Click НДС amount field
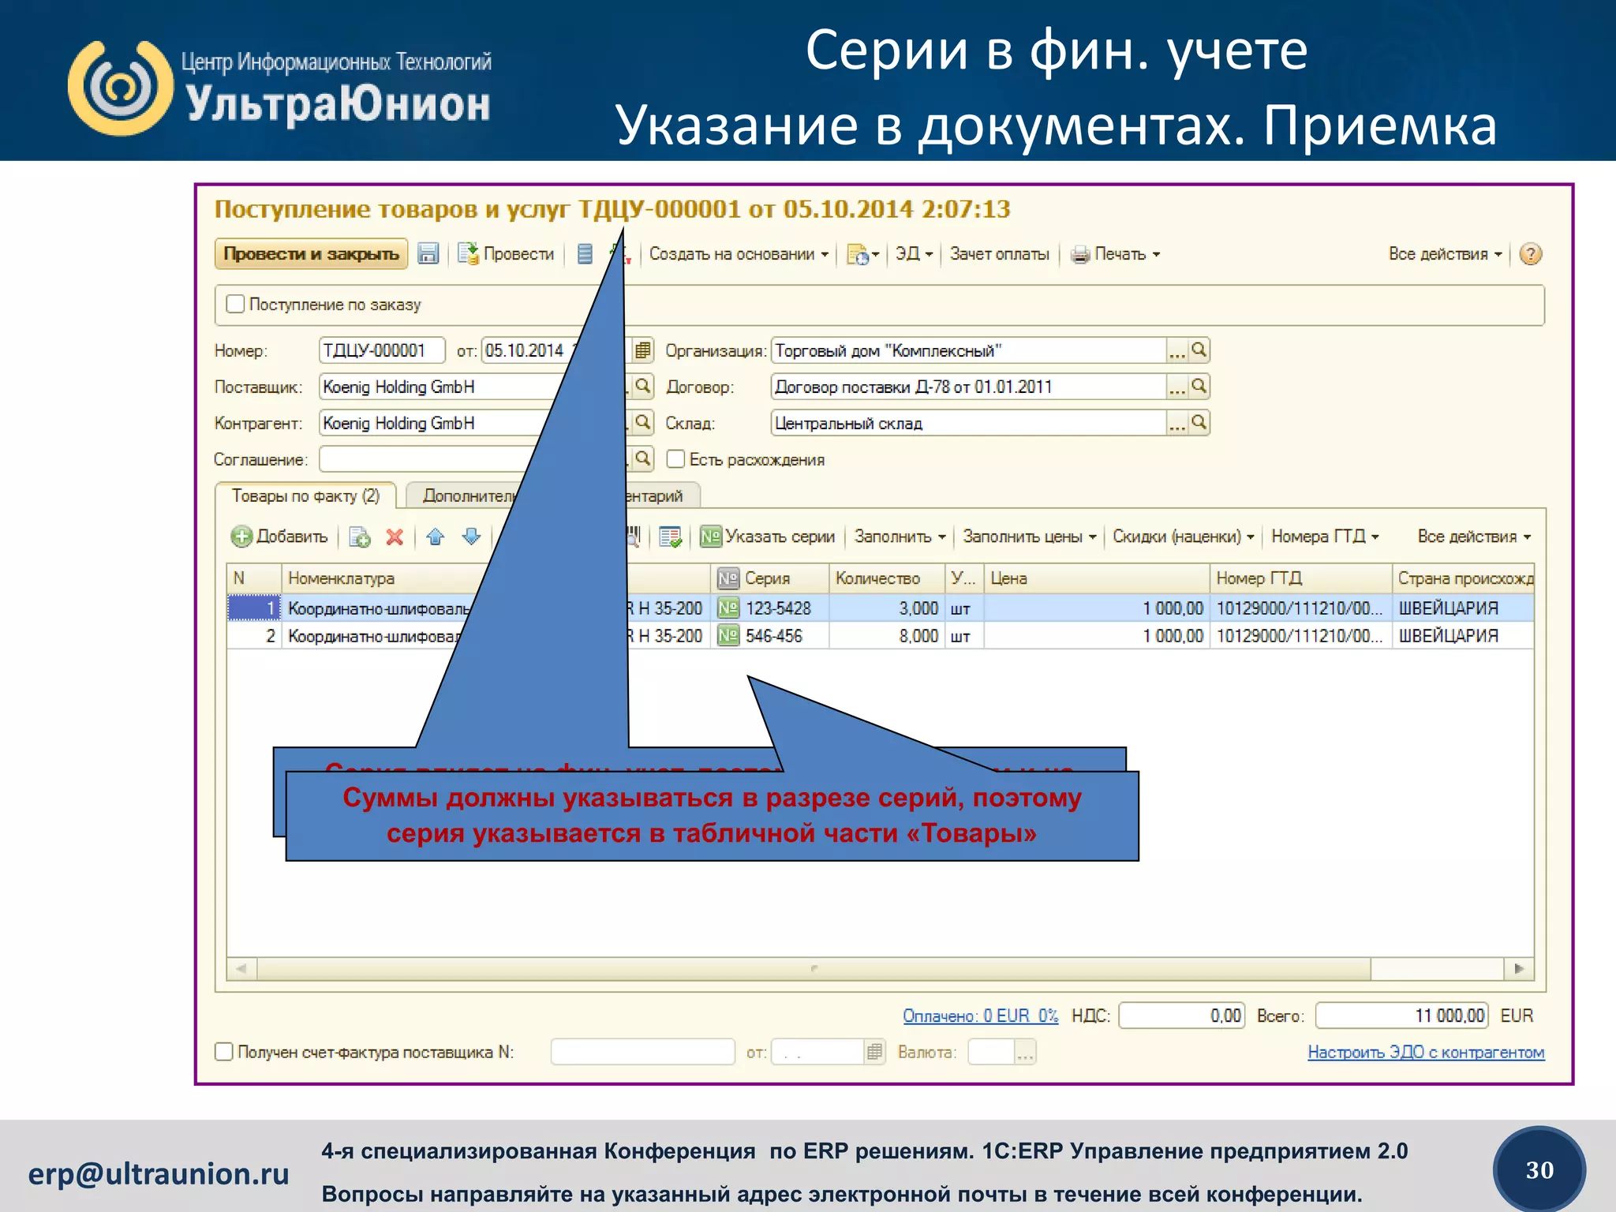The image size is (1616, 1212). tap(1181, 1016)
